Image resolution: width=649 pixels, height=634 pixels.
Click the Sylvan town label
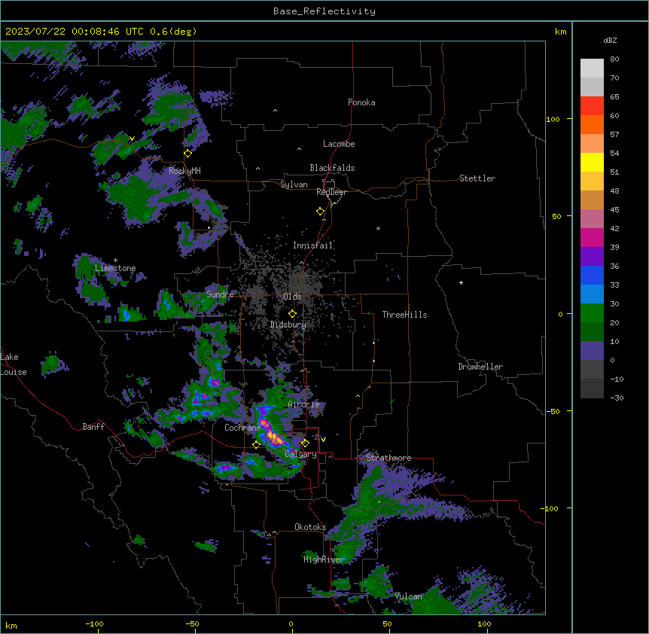(x=294, y=184)
